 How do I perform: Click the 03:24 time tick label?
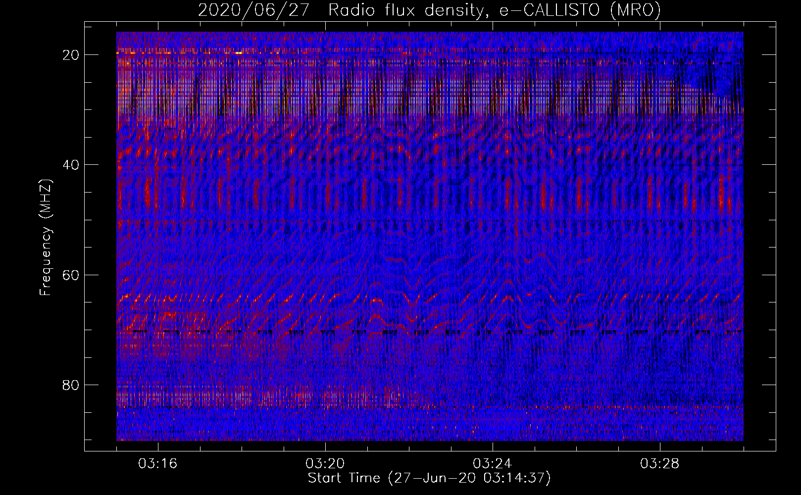click(x=493, y=464)
